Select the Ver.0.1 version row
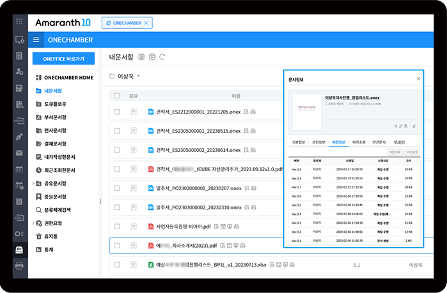Screen dimensions: 447x293 click(354, 241)
